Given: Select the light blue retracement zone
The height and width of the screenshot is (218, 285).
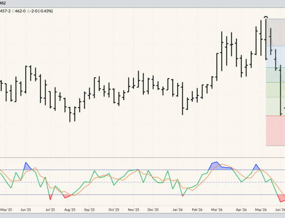Looking at the screenshot, I should pyautogui.click(x=275, y=56).
